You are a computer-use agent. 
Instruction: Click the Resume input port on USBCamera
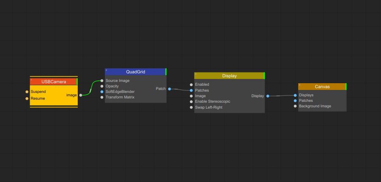point(27,98)
